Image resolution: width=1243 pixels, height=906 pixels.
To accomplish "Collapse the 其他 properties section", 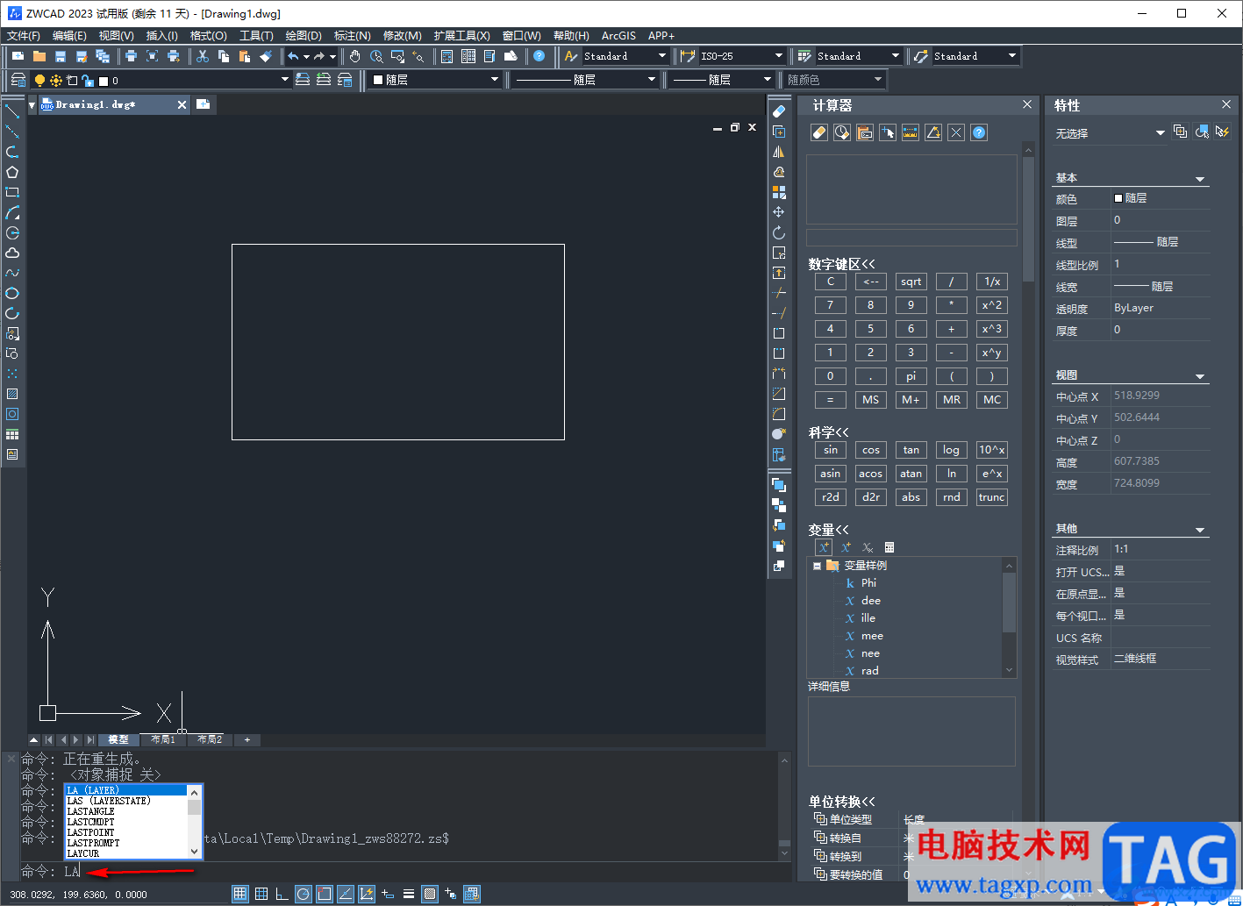I will coord(1200,530).
